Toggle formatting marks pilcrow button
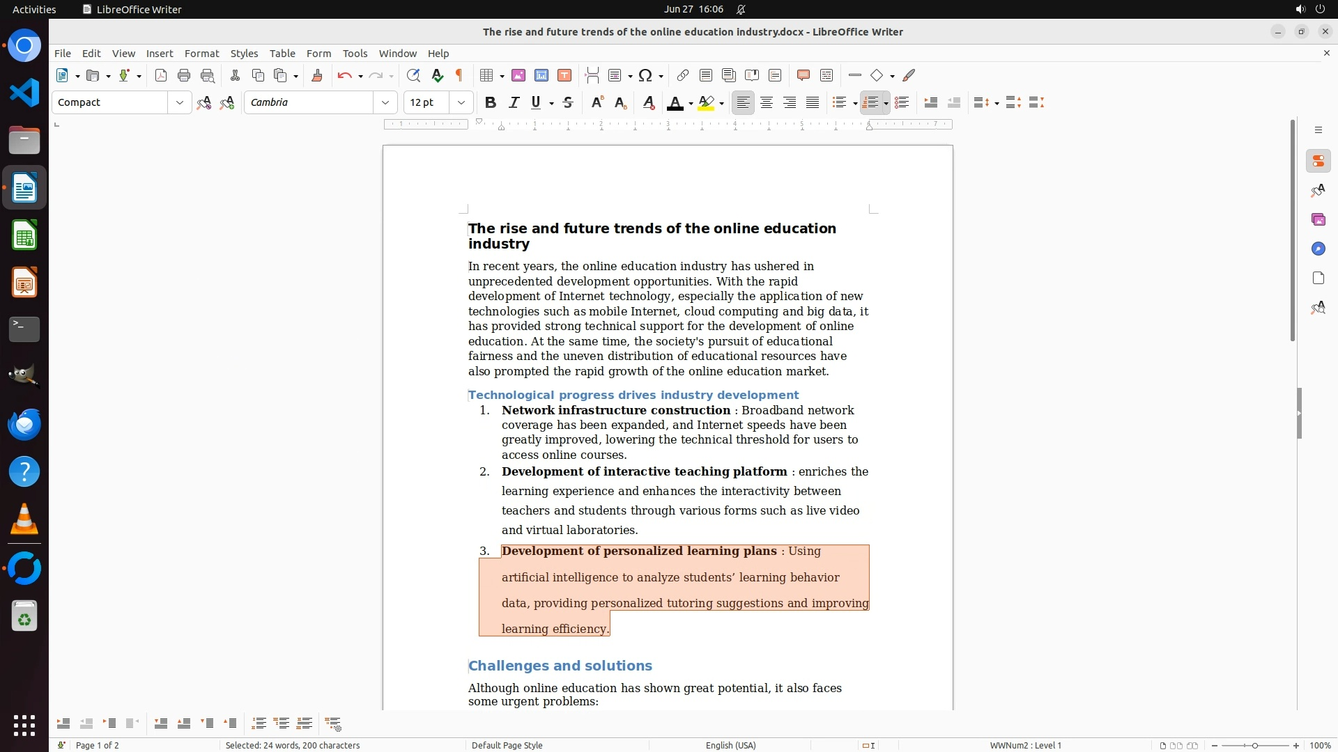The width and height of the screenshot is (1338, 752). (x=459, y=76)
